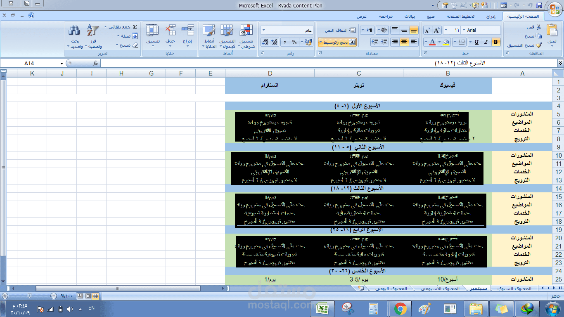
Task: Click the Excel Help question mark
Action: [31, 16]
